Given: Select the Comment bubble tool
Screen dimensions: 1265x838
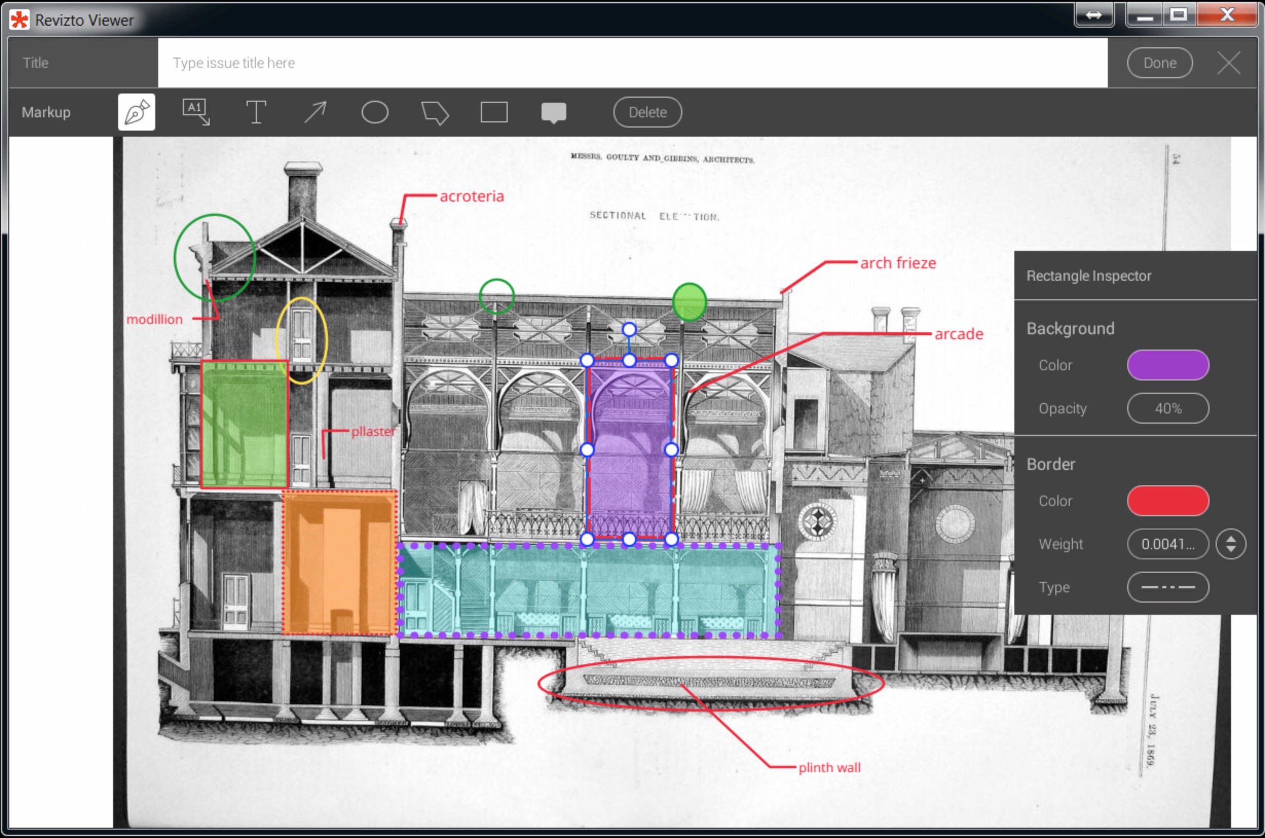Looking at the screenshot, I should click(554, 113).
